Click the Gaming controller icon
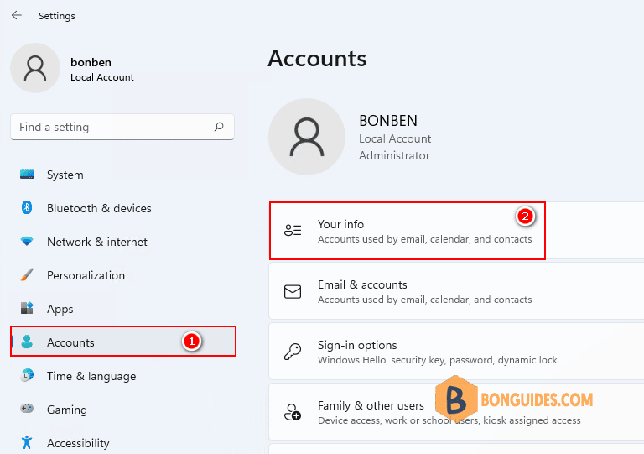The width and height of the screenshot is (644, 454). pos(27,410)
